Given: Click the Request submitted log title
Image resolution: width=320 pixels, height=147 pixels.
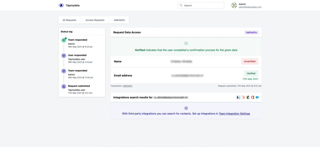Looking at the screenshot, I should pos(79,86).
